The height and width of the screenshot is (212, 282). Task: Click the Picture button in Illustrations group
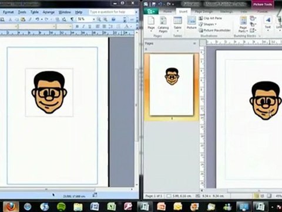point(192,23)
